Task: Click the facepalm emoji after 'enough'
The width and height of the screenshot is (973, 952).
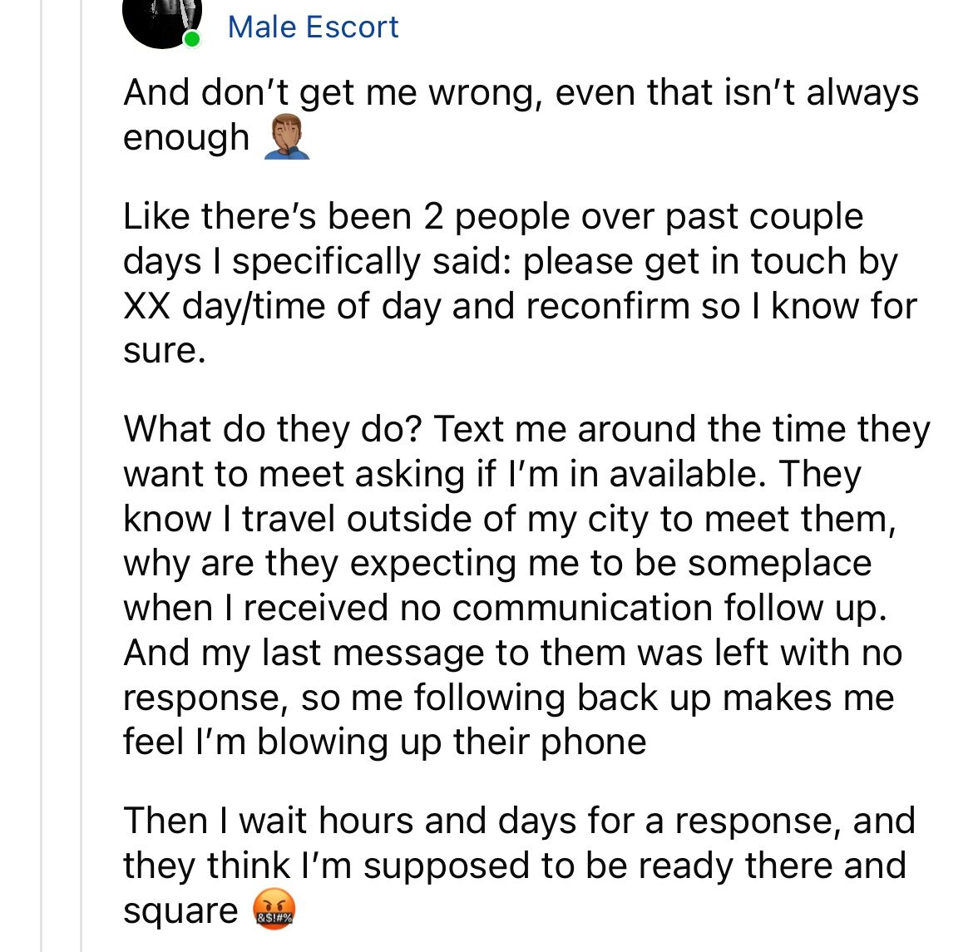Action: tap(286, 138)
